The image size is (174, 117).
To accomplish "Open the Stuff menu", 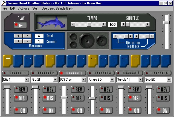I will [x=35, y=8].
